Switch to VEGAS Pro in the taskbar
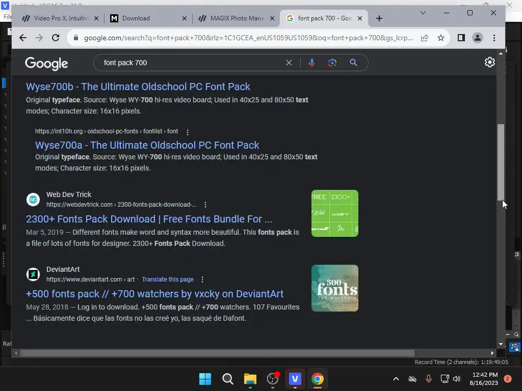The height and width of the screenshot is (391, 522). [295, 379]
